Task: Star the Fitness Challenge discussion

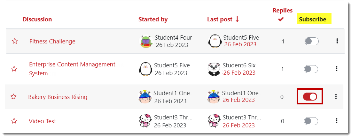Action: 15,41
